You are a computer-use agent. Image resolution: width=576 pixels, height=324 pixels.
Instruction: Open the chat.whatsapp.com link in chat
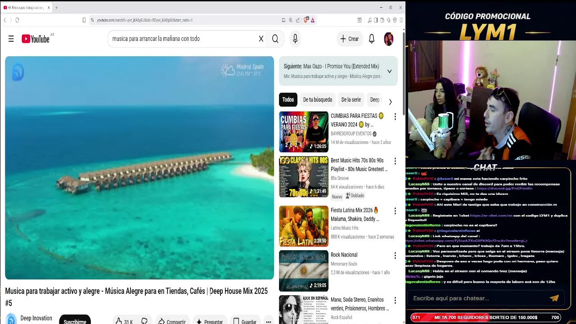point(466,241)
